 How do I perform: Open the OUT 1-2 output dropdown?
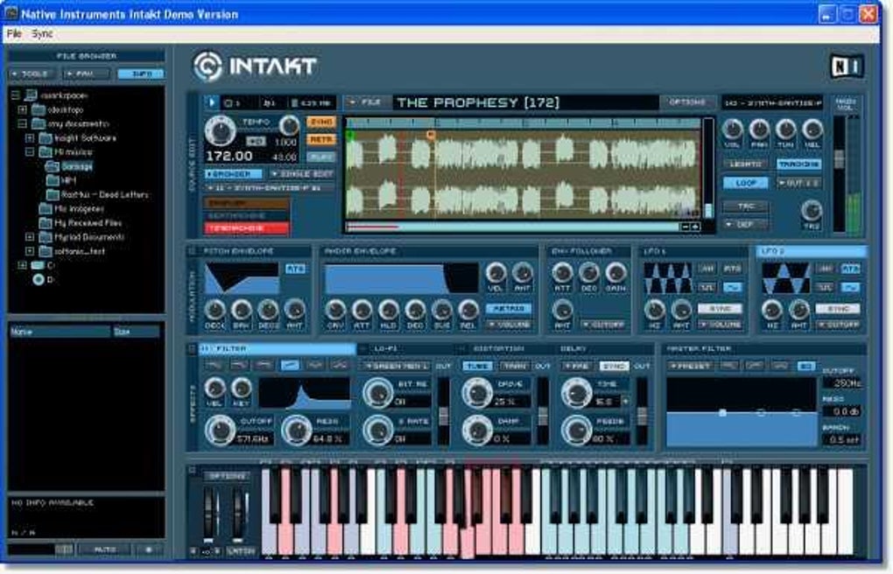click(x=799, y=183)
